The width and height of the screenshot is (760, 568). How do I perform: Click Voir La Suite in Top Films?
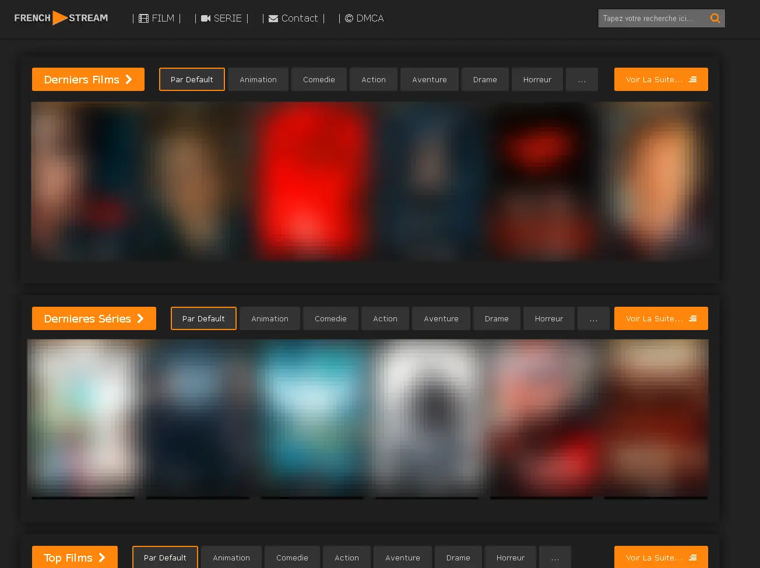(x=661, y=558)
